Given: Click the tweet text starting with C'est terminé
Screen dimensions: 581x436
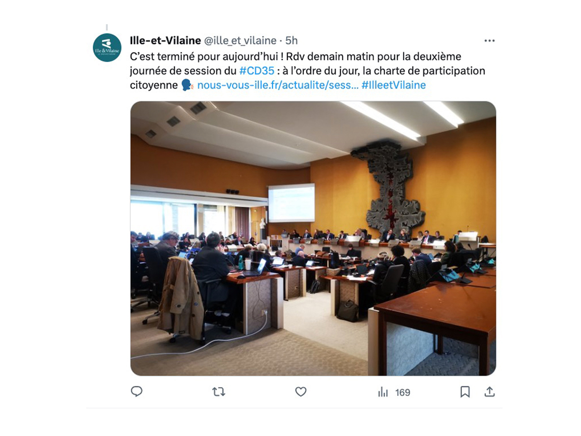Looking at the screenshot, I should 307,71.
